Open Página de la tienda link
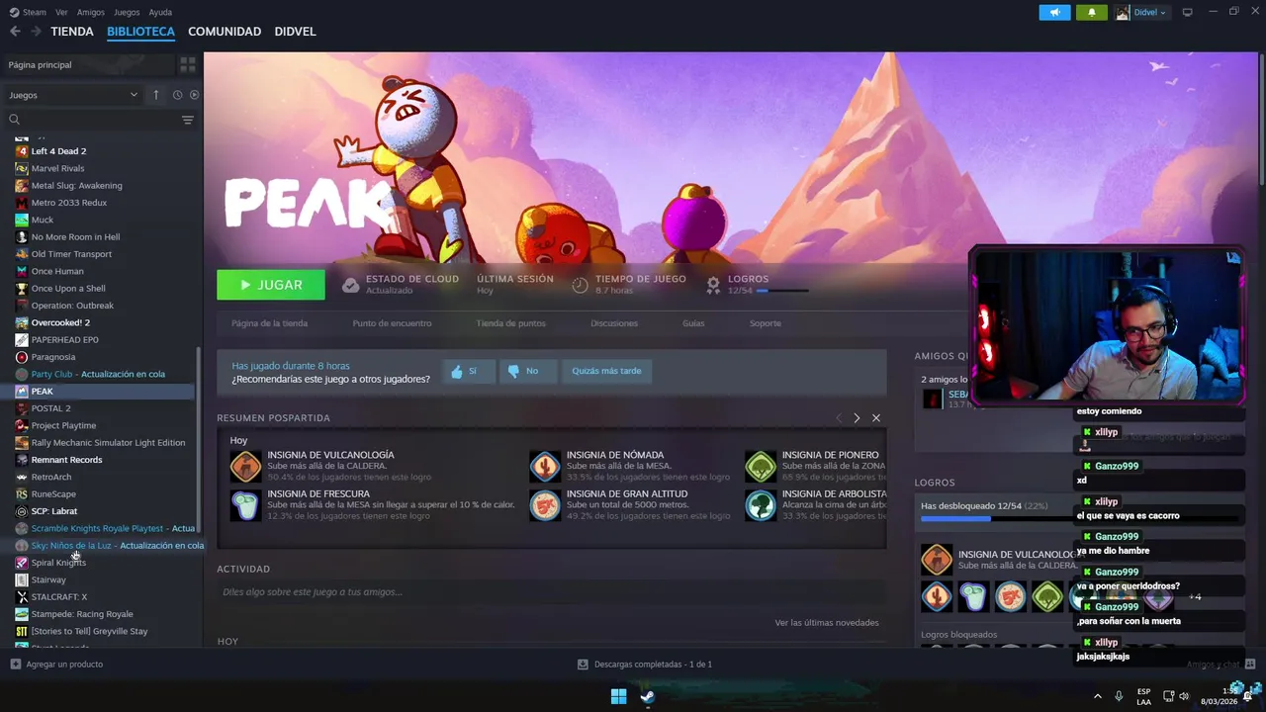Image resolution: width=1266 pixels, height=712 pixels. coord(269,323)
